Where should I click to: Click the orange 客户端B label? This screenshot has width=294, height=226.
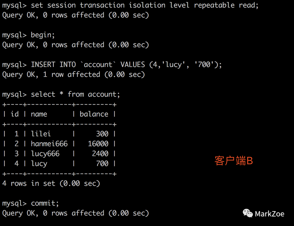[234, 161]
